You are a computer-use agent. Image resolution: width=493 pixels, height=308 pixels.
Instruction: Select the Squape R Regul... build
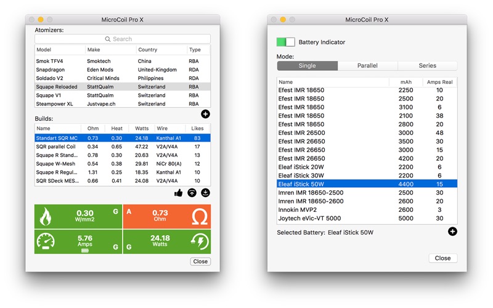[x=123, y=172]
